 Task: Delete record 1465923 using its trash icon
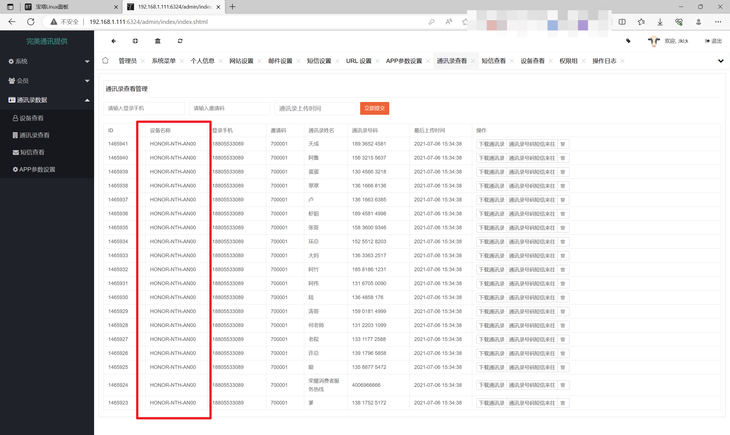(563, 403)
